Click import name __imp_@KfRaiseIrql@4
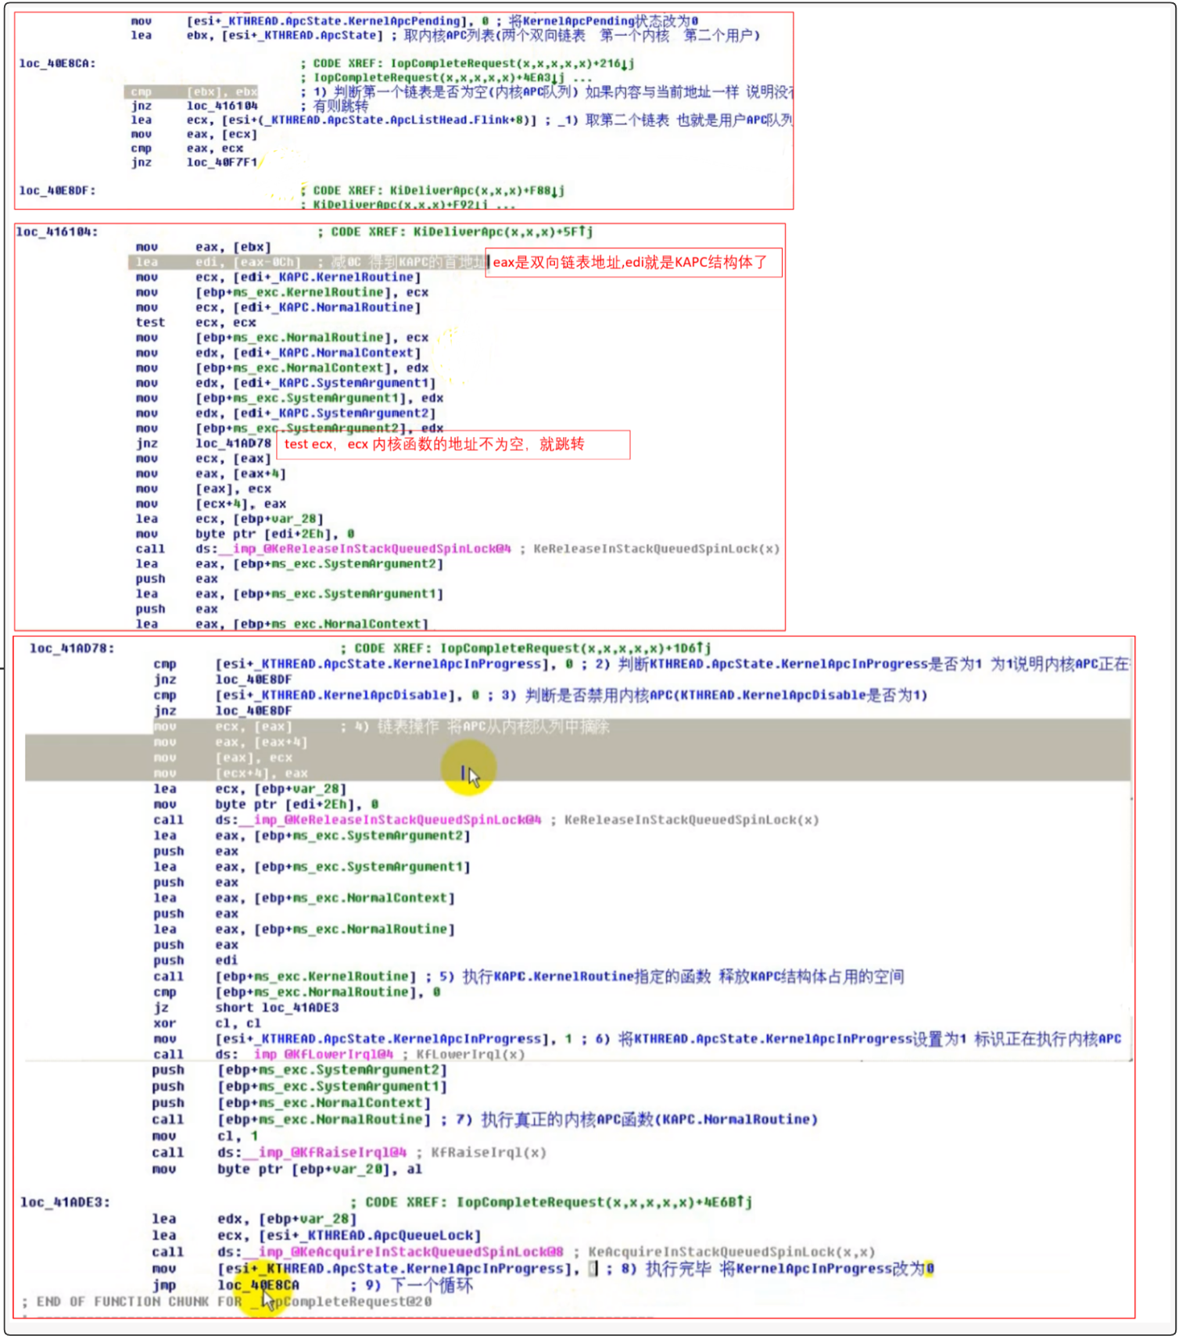 click(x=324, y=1152)
